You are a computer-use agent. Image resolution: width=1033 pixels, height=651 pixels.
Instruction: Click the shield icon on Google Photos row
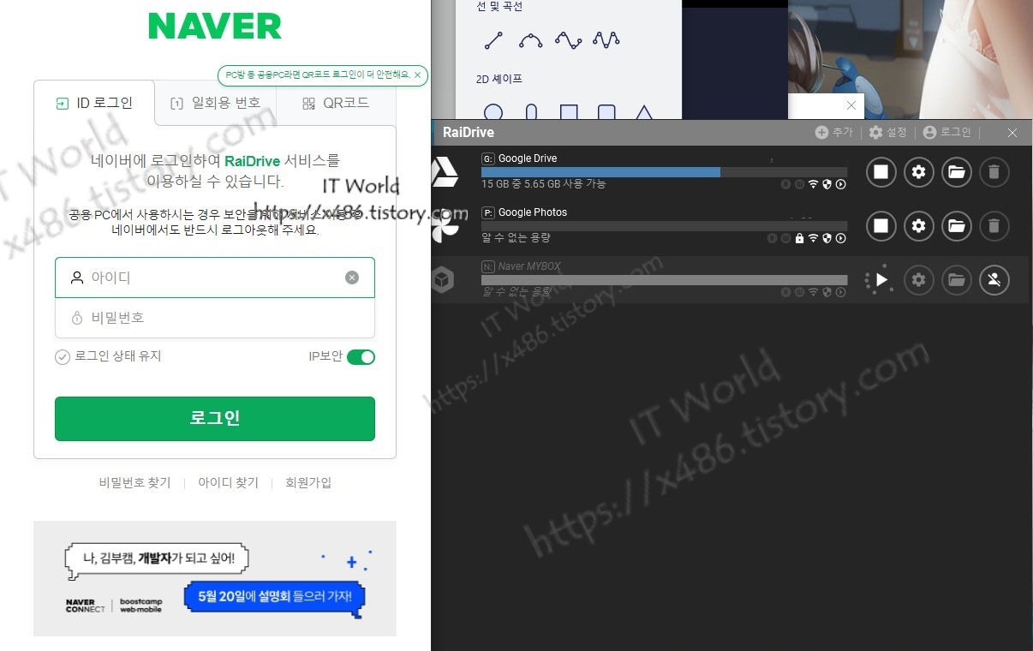(x=827, y=238)
